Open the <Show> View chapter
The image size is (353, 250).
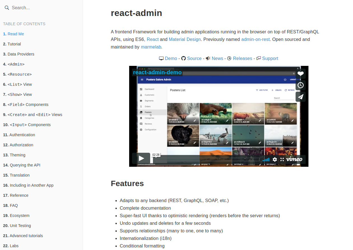18,94
